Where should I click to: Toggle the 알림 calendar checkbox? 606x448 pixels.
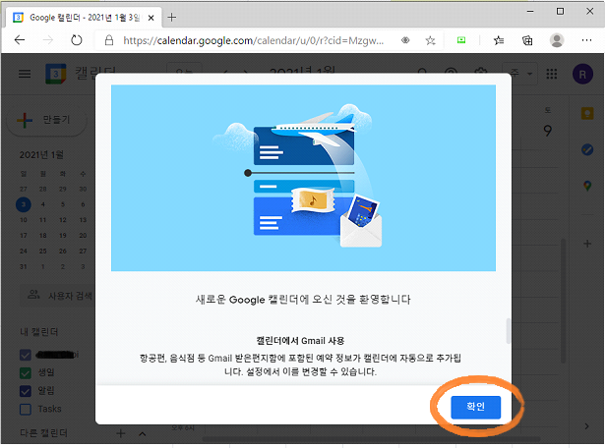[x=26, y=391]
